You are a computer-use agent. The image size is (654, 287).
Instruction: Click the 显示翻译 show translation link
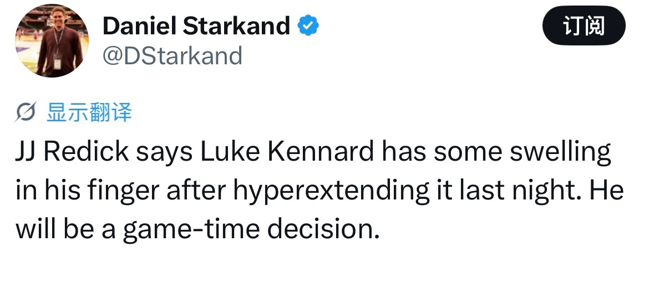pos(89,112)
